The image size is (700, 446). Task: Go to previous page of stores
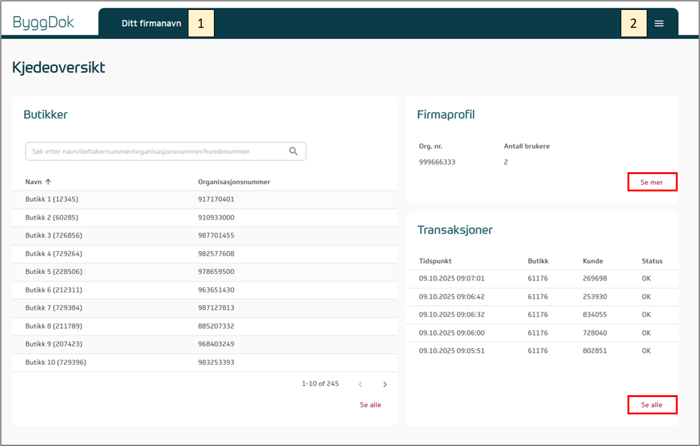(x=360, y=385)
